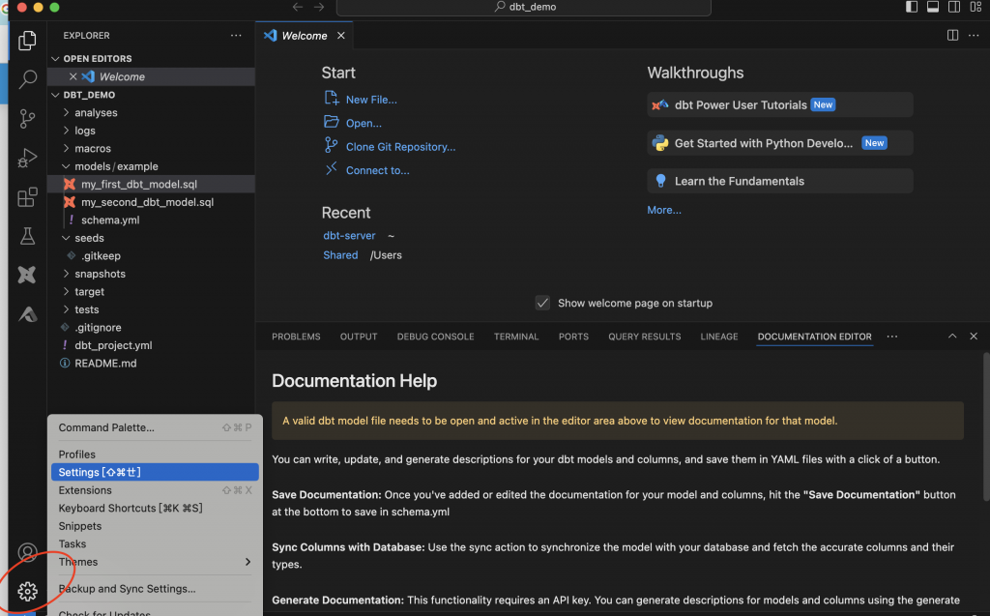This screenshot has height=616, width=990.
Task: Open the Run and Debug view
Action: (x=27, y=158)
